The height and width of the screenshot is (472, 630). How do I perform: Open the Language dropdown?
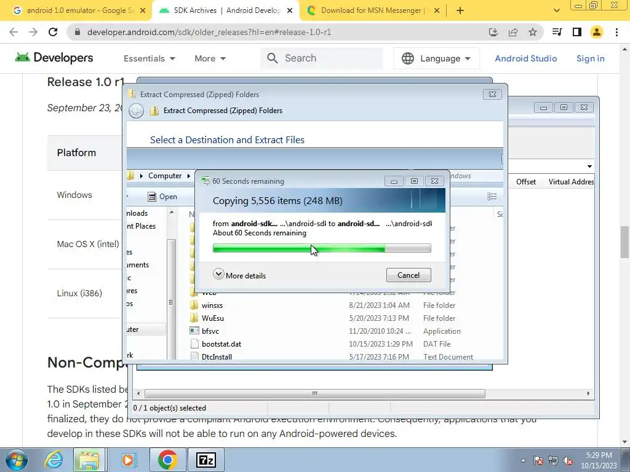[x=436, y=58]
